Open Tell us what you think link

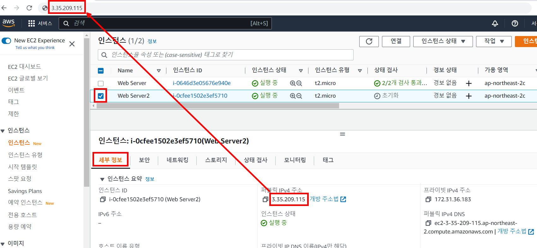(35, 48)
